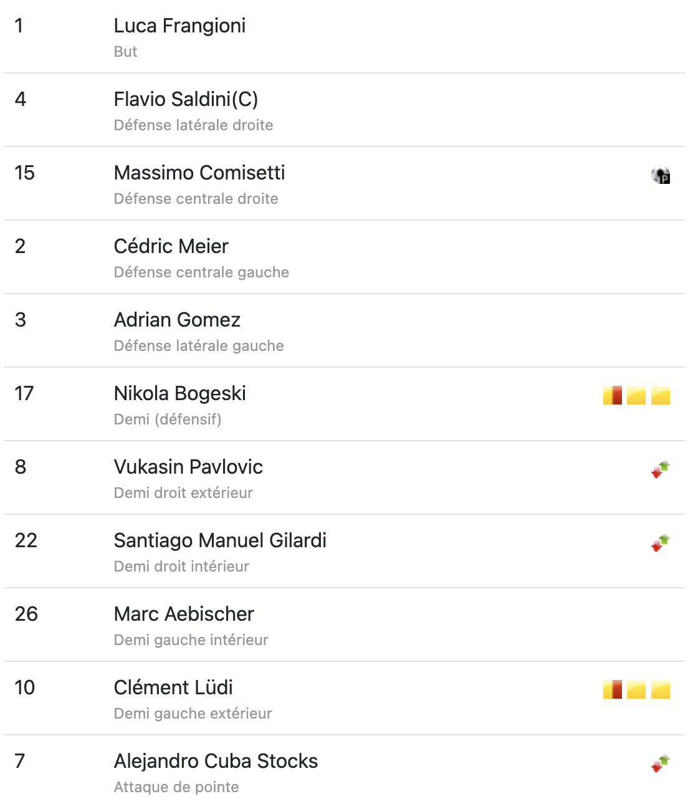Click on Clément Lüdi's name
This screenshot has height=804, width=693.
[x=173, y=687]
